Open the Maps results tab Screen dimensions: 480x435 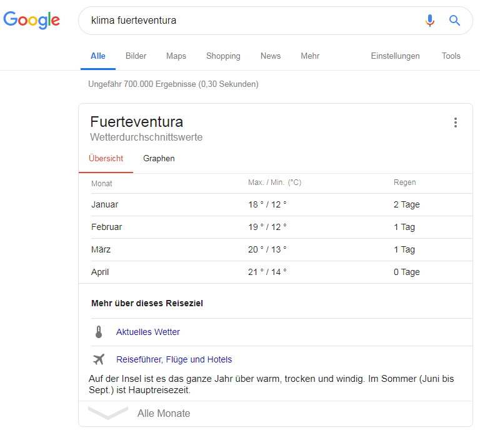[x=176, y=56]
